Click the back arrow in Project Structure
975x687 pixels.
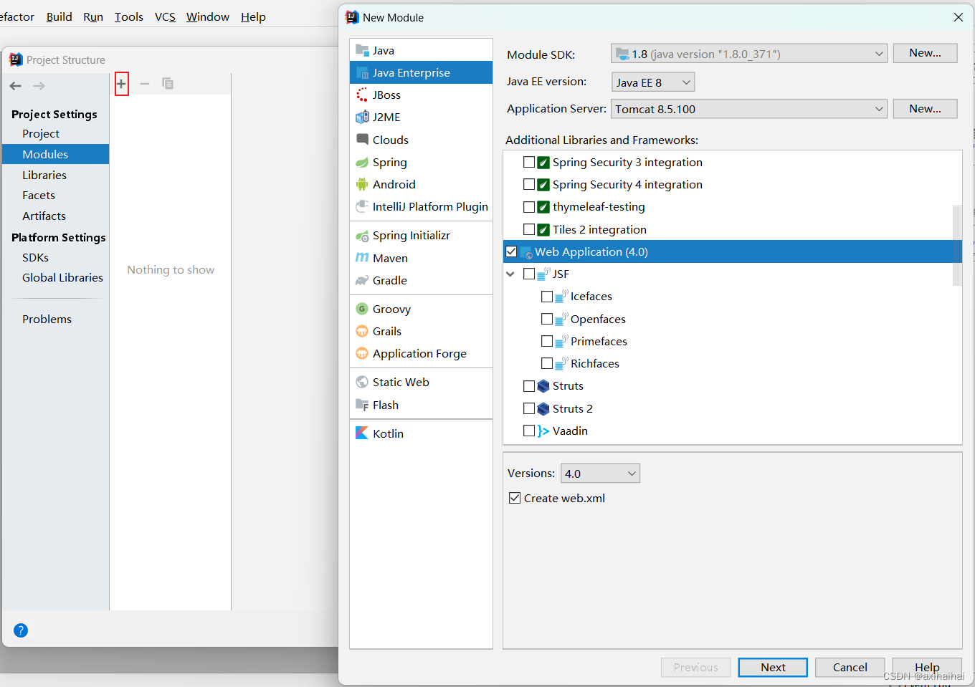[16, 86]
